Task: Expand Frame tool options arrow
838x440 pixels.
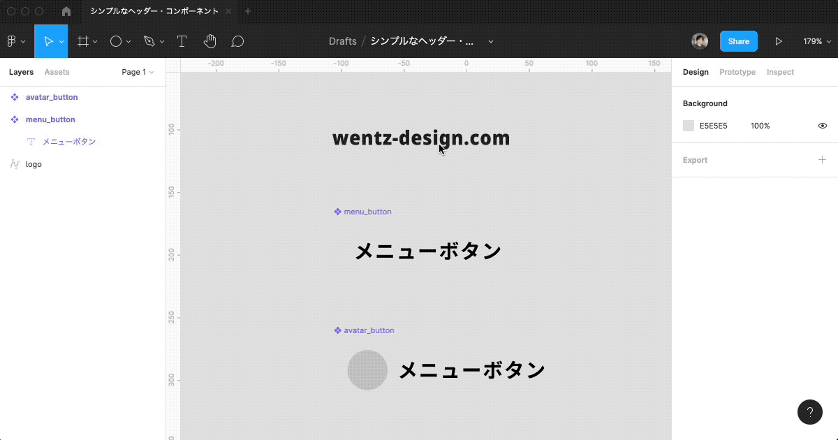Action: coord(95,42)
